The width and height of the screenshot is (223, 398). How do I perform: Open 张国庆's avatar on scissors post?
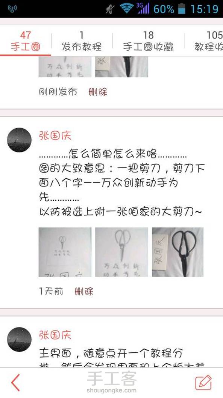point(19,140)
